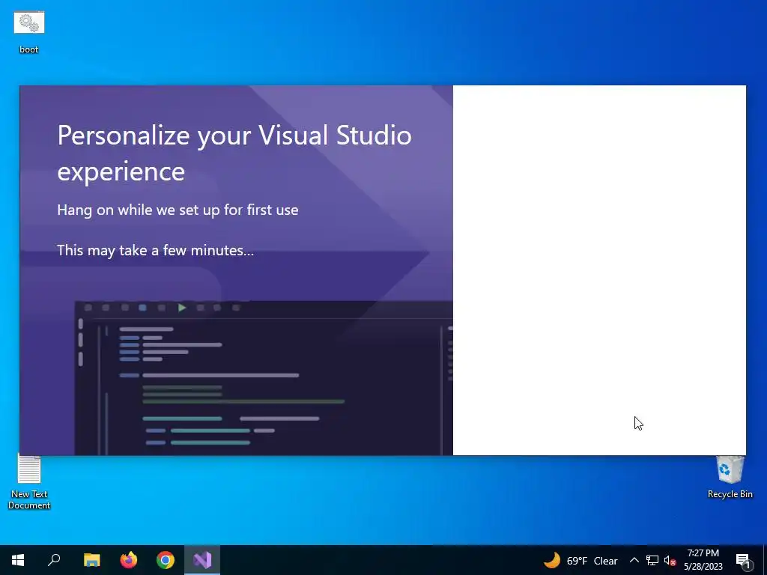The image size is (767, 575).
Task: Open the clock showing 7:27 PM
Action: (x=703, y=560)
